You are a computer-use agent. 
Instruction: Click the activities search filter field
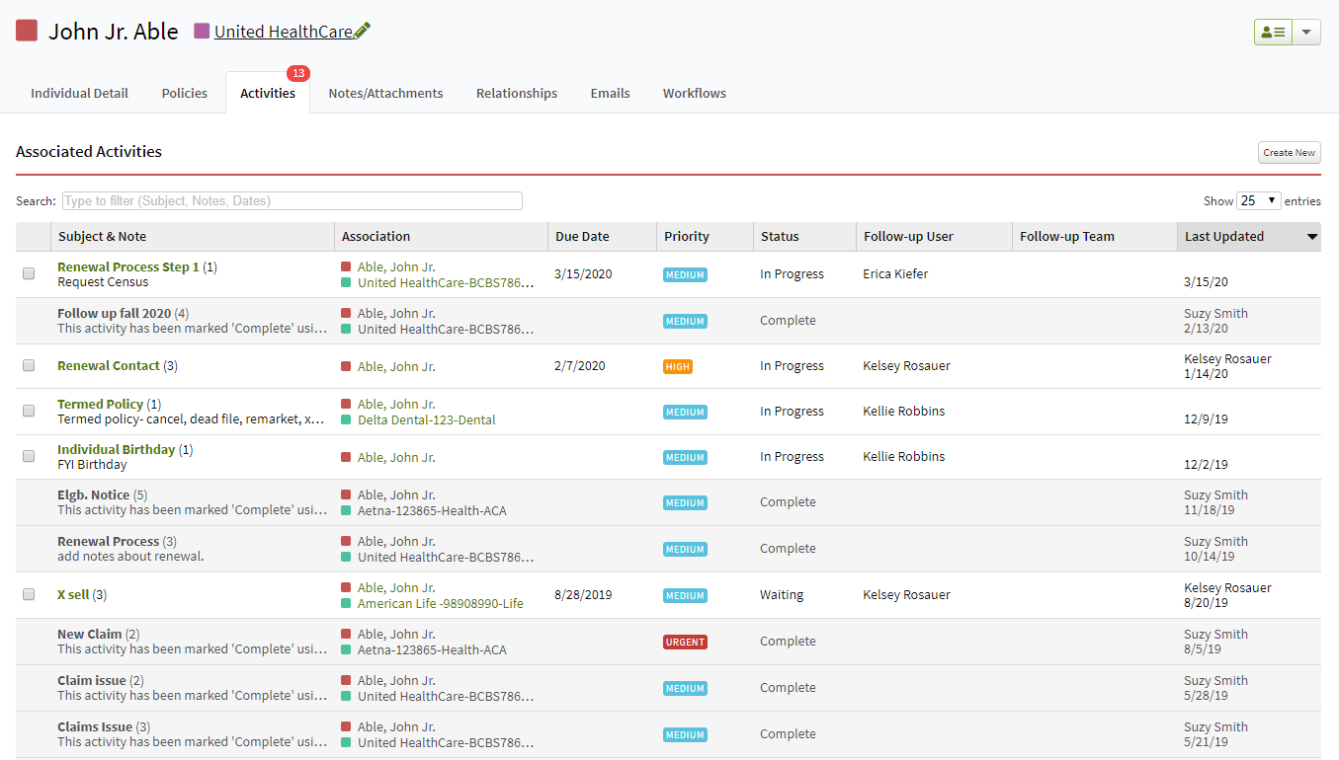click(293, 200)
